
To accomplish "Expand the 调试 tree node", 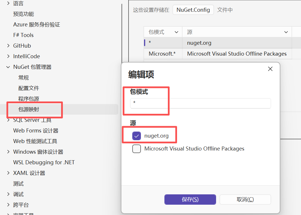I will click(8, 194).
